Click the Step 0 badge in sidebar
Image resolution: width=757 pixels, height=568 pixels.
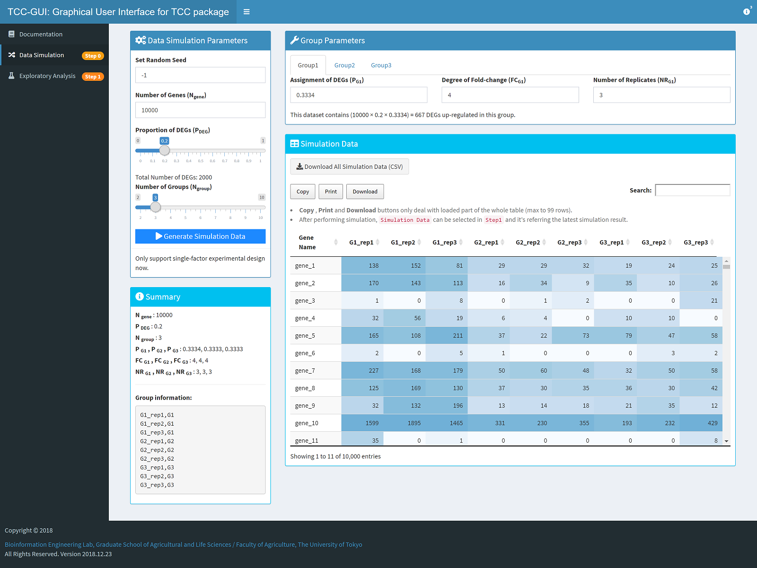pos(93,56)
